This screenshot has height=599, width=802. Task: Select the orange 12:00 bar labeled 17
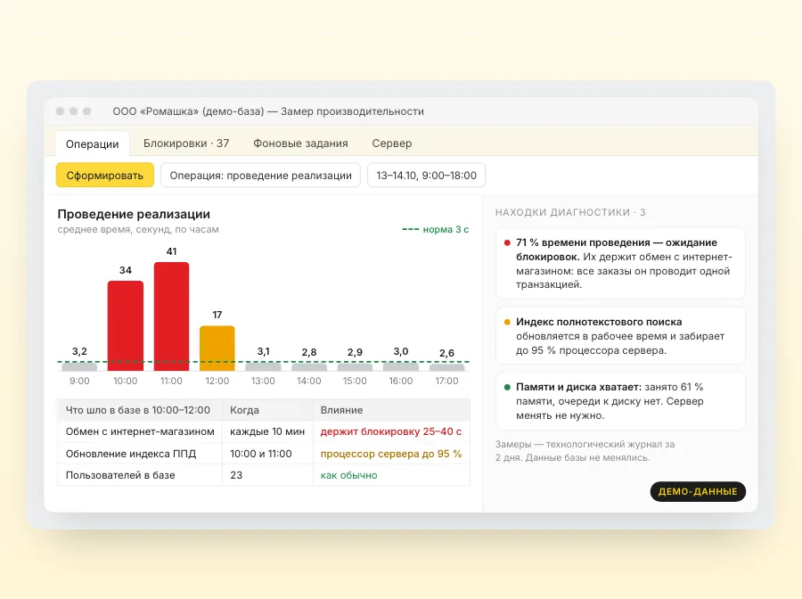[217, 349]
